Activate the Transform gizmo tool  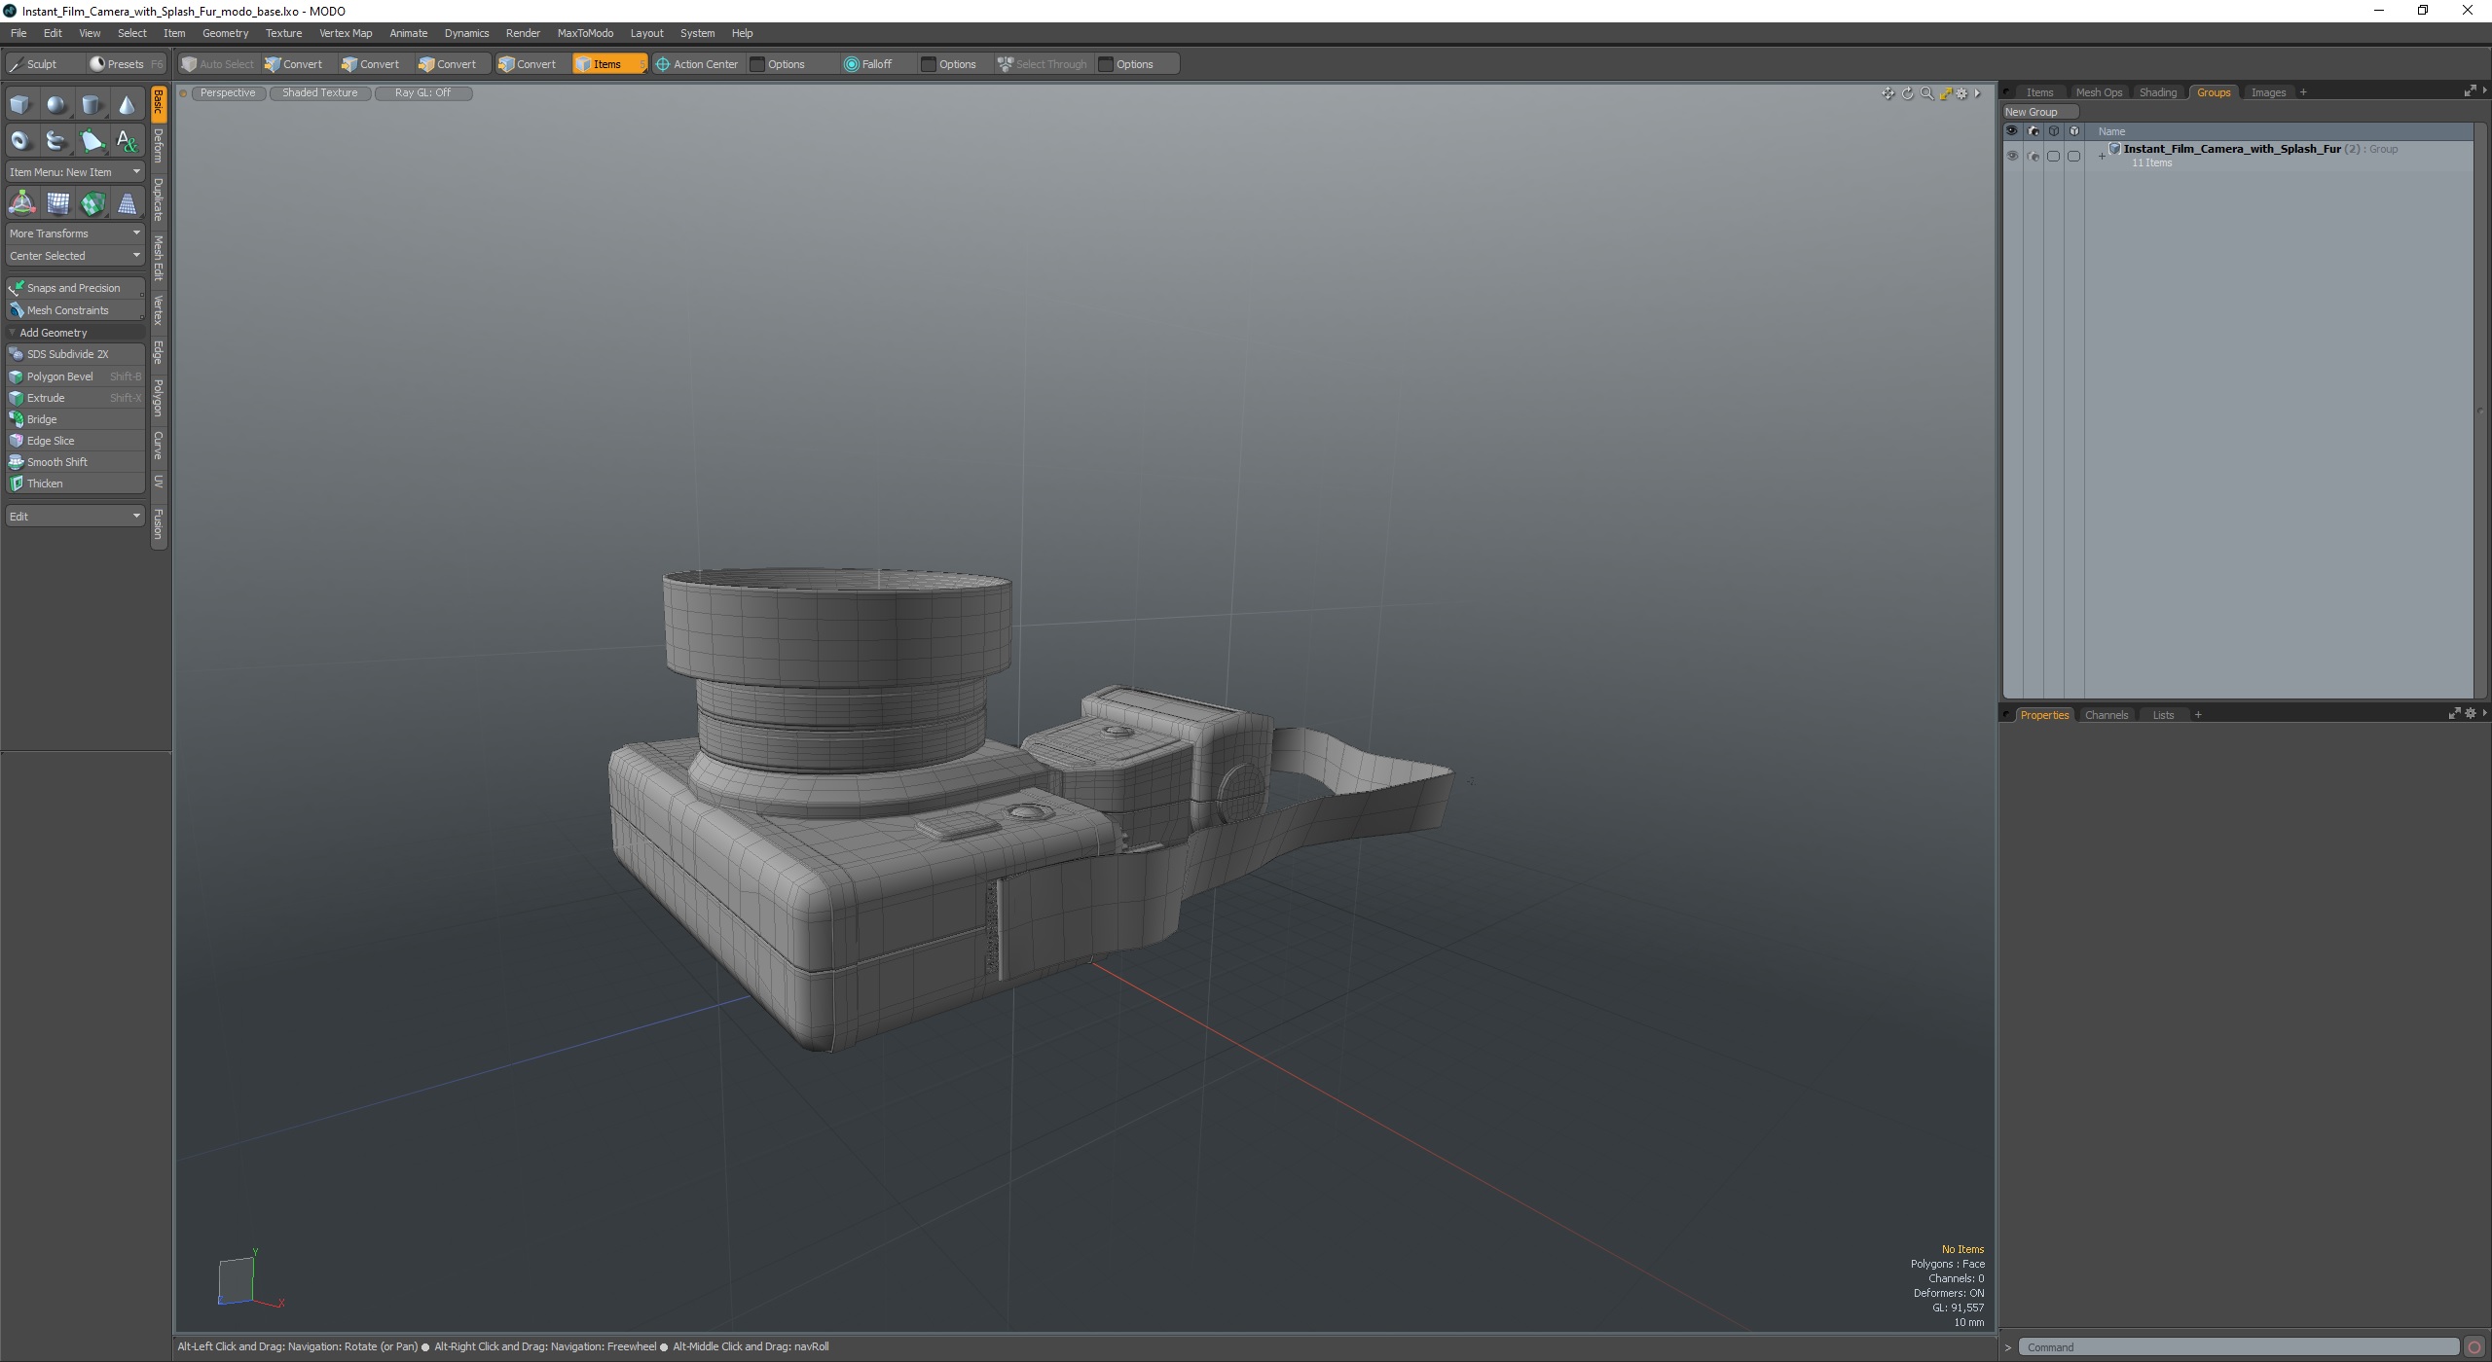click(21, 203)
